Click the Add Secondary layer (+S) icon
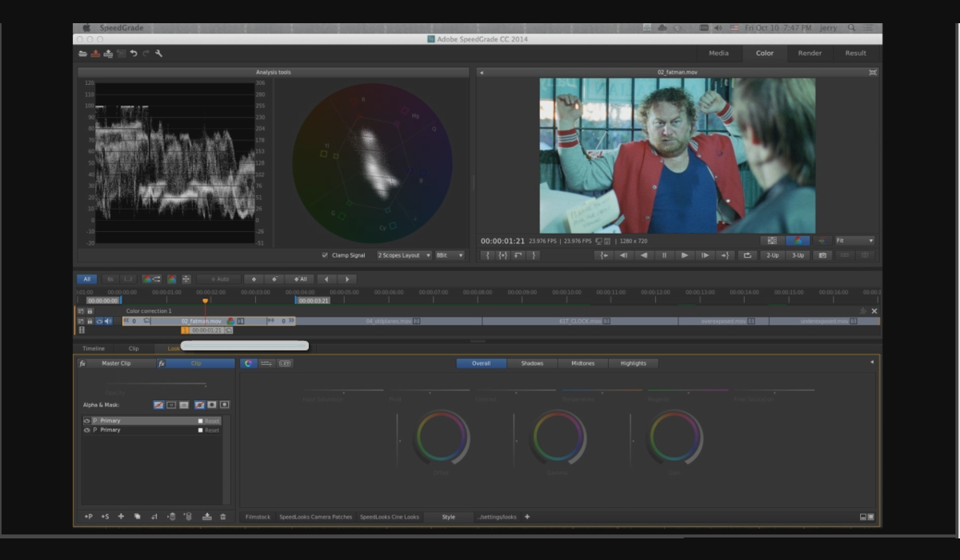This screenshot has width=960, height=560. 105,517
